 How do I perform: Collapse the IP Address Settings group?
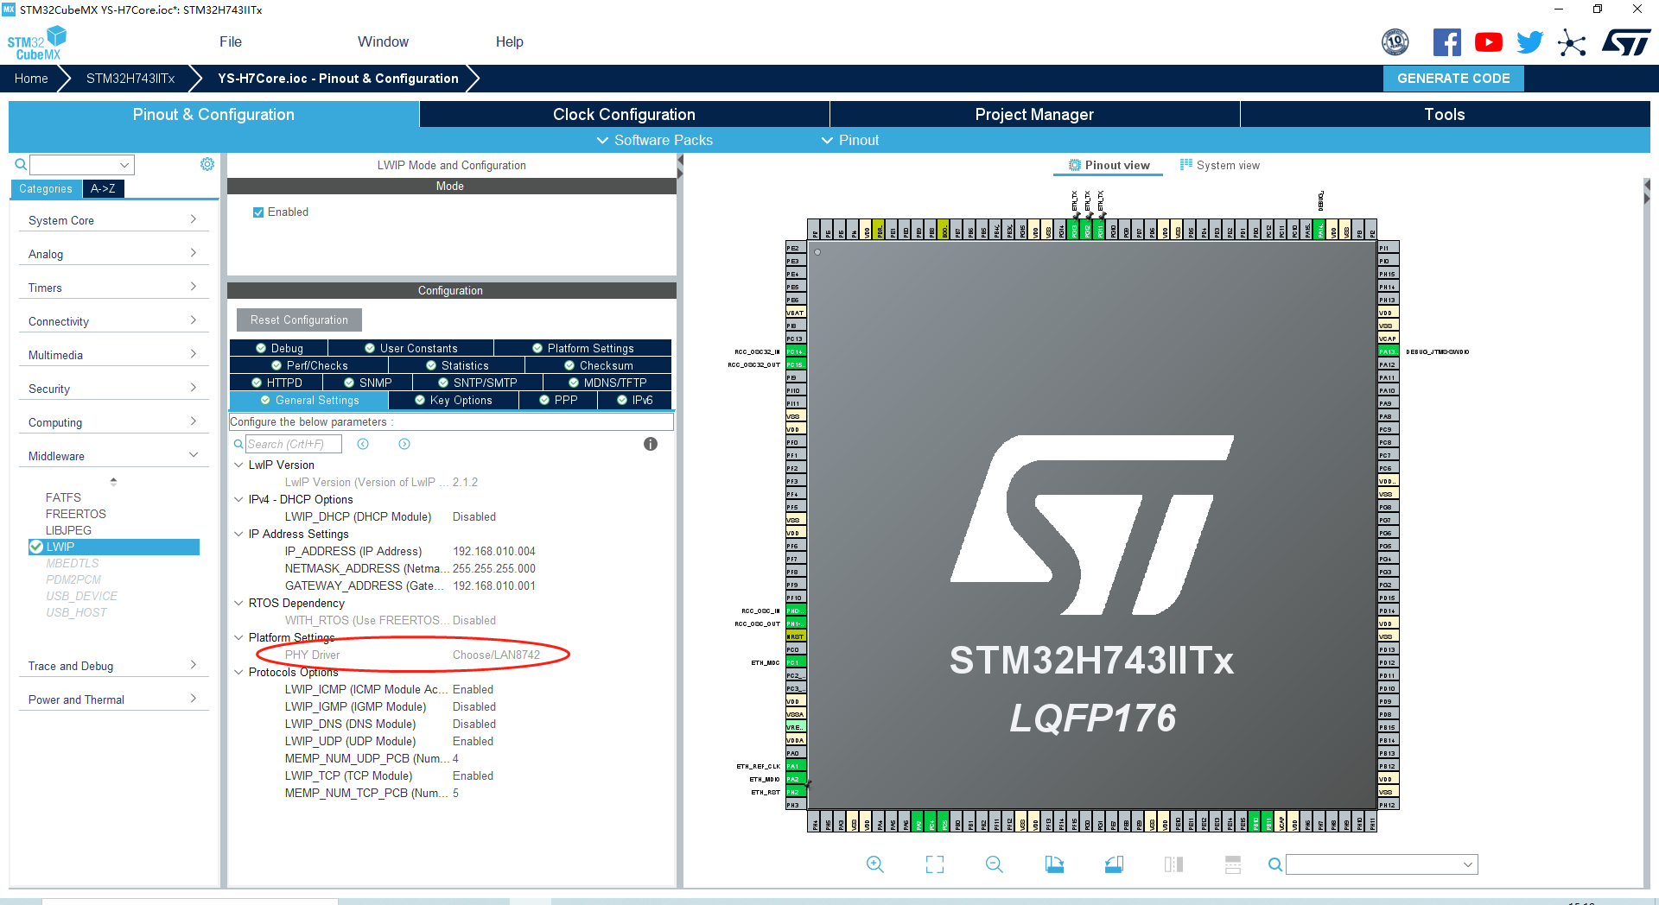click(238, 534)
